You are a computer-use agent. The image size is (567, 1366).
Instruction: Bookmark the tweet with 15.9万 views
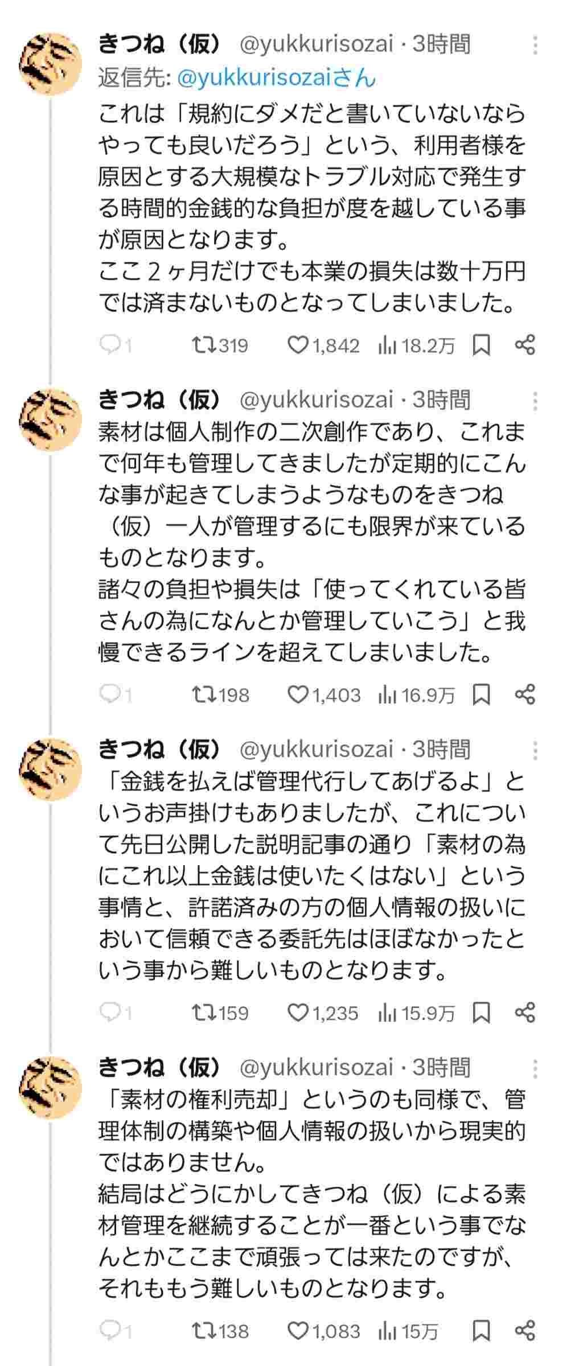(x=482, y=1013)
